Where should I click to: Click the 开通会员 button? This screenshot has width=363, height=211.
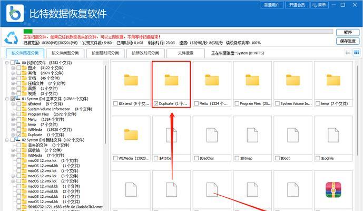(x=297, y=5)
